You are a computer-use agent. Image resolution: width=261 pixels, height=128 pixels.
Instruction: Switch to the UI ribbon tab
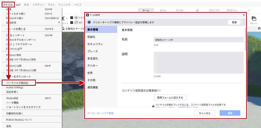pyautogui.click(x=197, y=10)
